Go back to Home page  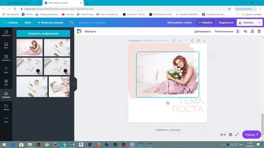pyautogui.click(x=11, y=22)
